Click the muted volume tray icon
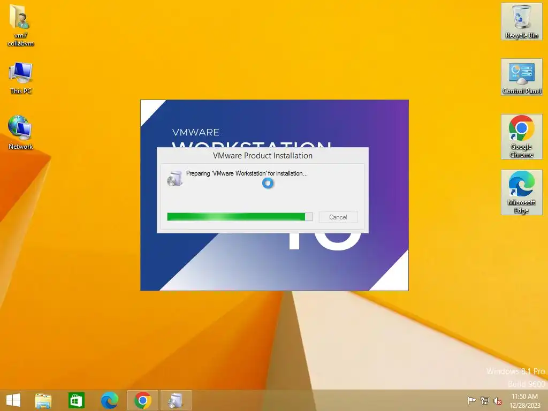 497,400
